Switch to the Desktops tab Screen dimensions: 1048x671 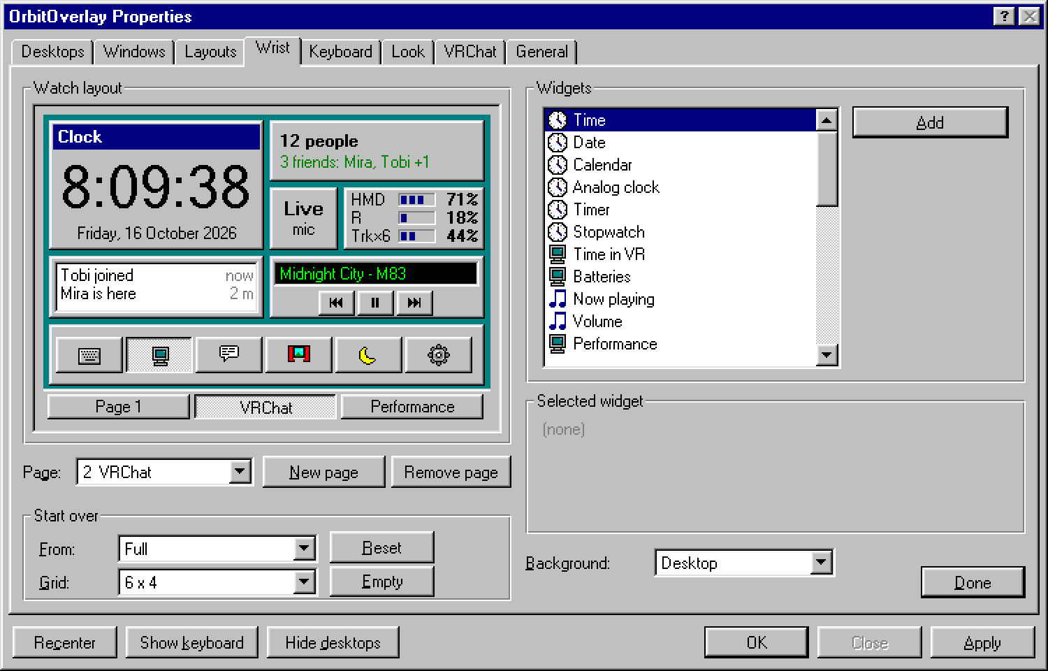click(x=52, y=52)
